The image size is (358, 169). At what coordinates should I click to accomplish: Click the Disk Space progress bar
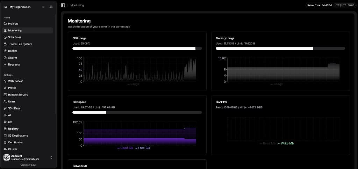137,112
